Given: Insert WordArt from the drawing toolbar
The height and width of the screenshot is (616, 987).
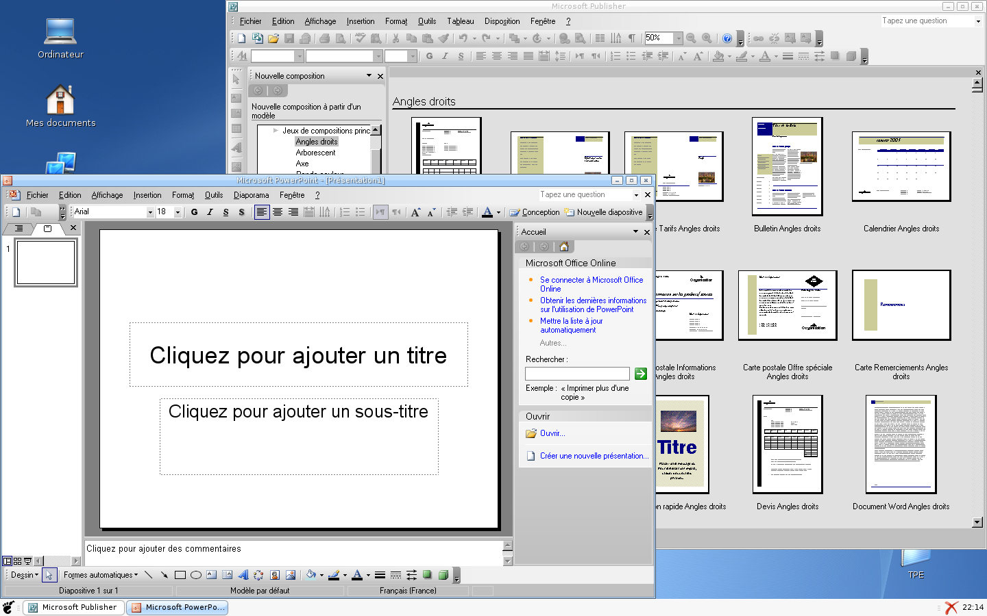Looking at the screenshot, I should 243,575.
